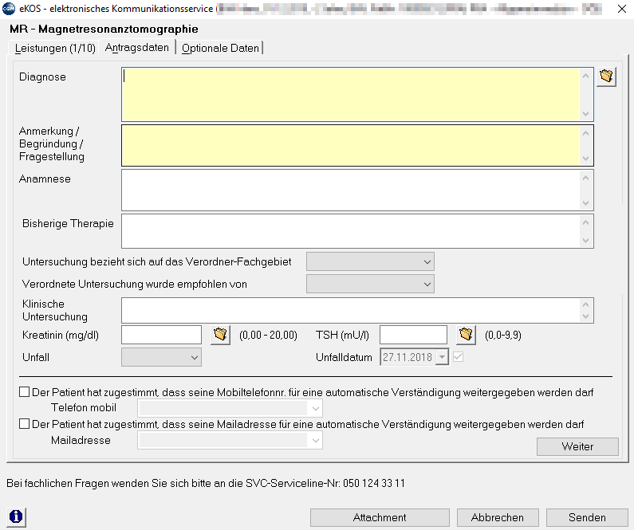The height and width of the screenshot is (530, 634).
Task: Click the (0,00 - 20,00) range text
Action: [x=268, y=336]
